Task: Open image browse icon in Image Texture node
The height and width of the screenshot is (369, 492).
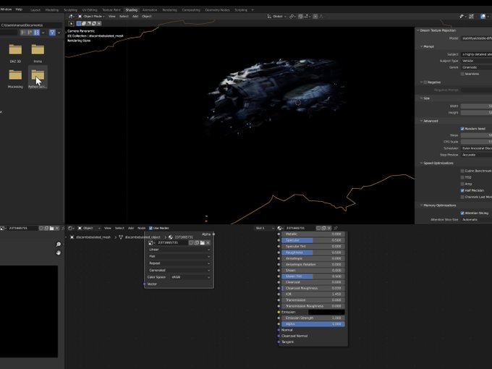Action: tap(150, 243)
